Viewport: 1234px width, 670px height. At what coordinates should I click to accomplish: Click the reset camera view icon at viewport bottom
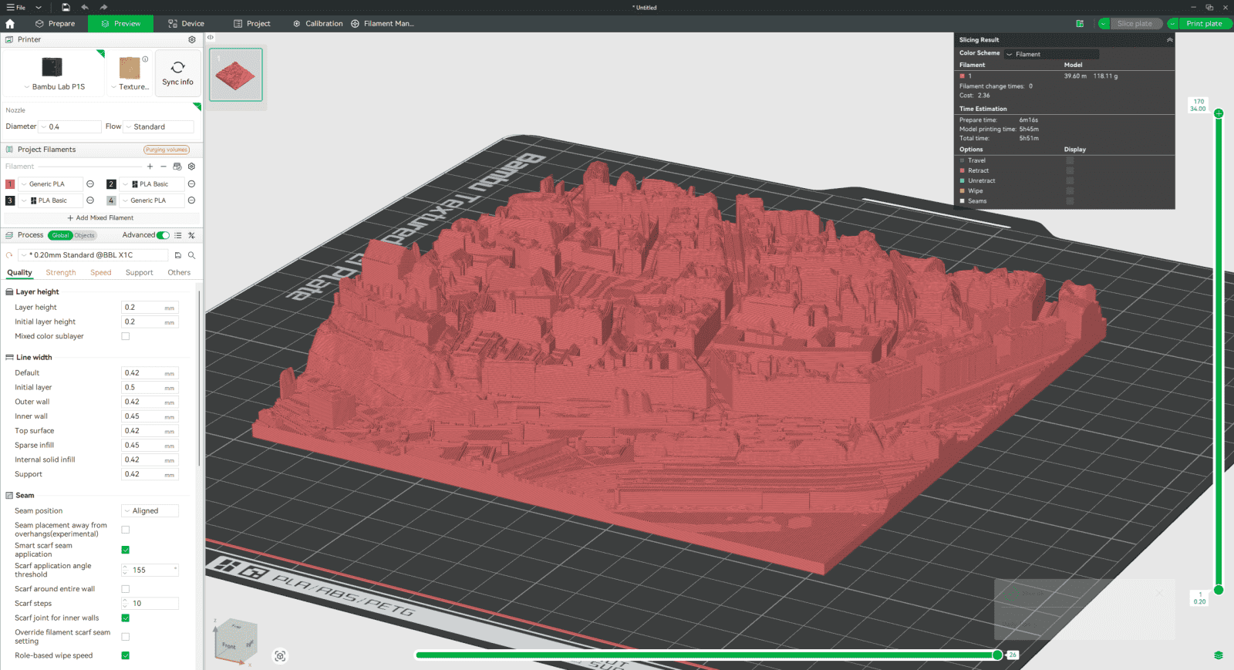pyautogui.click(x=280, y=656)
